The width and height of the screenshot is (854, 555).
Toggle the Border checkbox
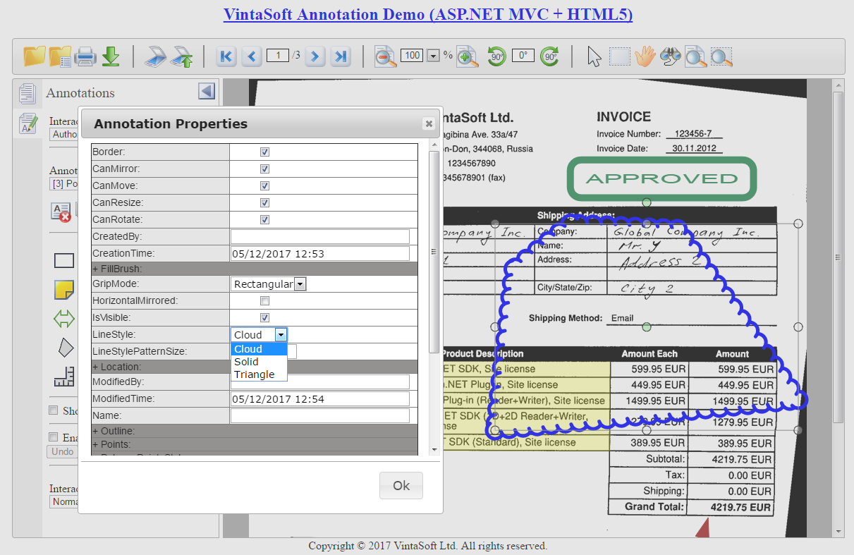click(264, 152)
